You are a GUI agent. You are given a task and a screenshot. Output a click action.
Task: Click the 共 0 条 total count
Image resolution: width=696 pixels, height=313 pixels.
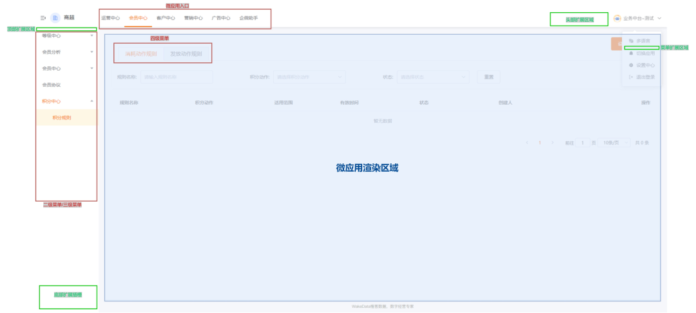[643, 143]
